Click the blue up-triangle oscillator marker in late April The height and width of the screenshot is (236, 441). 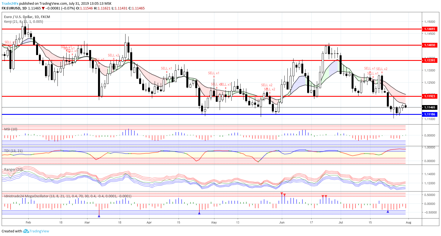click(199, 213)
